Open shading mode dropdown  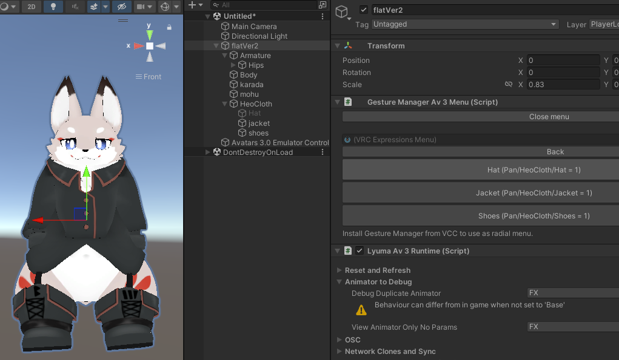coord(8,6)
